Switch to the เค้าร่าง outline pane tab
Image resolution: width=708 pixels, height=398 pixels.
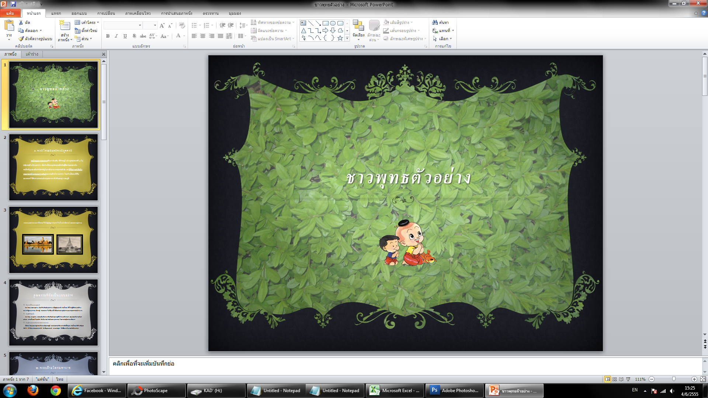32,54
